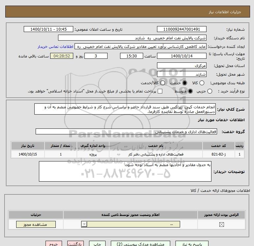Click the اطلاعات خدمات مورد نیاز heading

point(221,120)
